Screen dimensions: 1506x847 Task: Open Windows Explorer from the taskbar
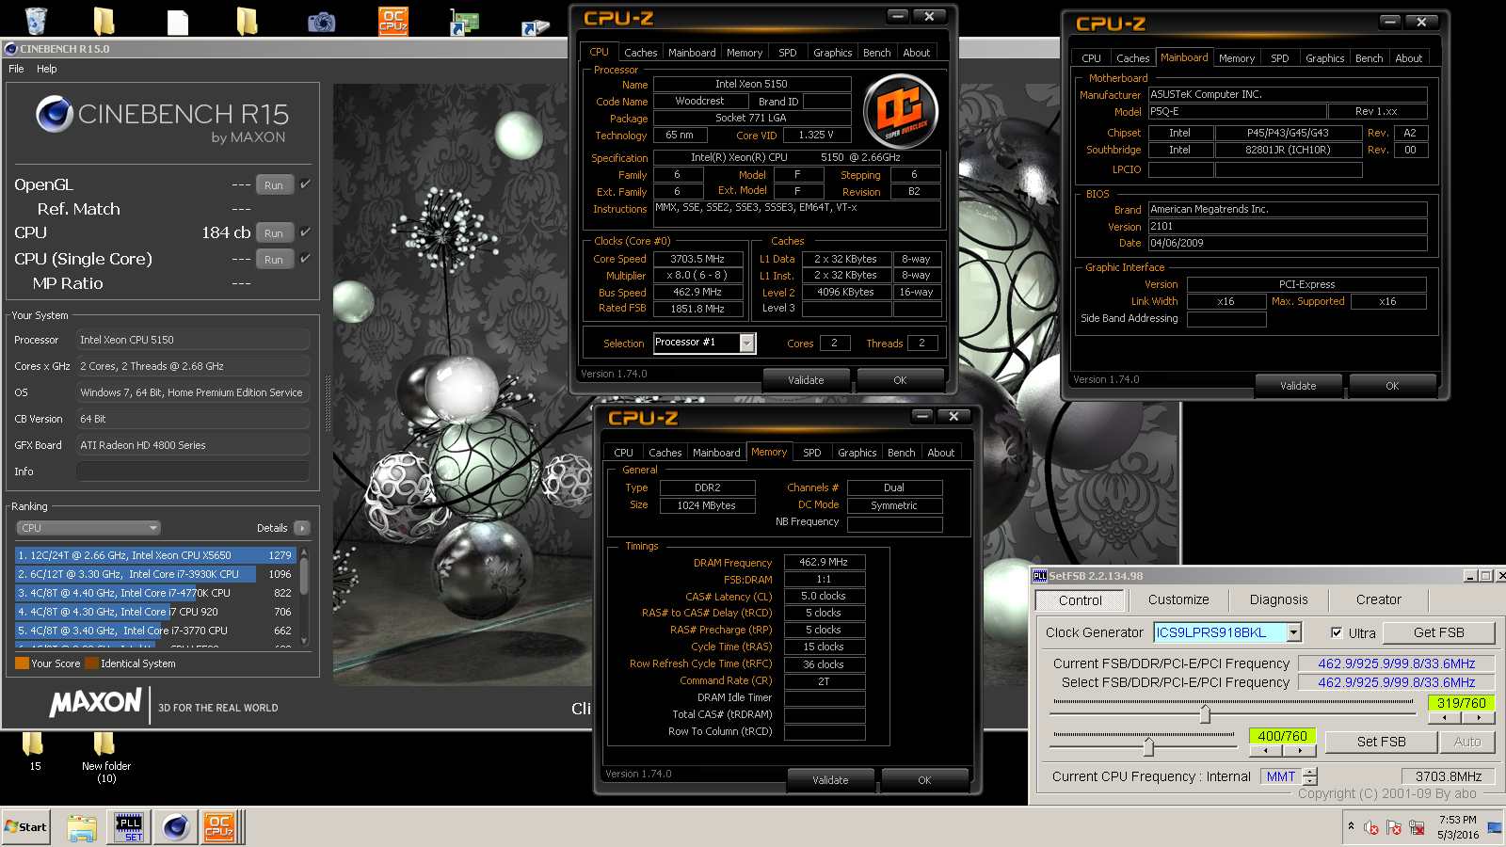[82, 827]
